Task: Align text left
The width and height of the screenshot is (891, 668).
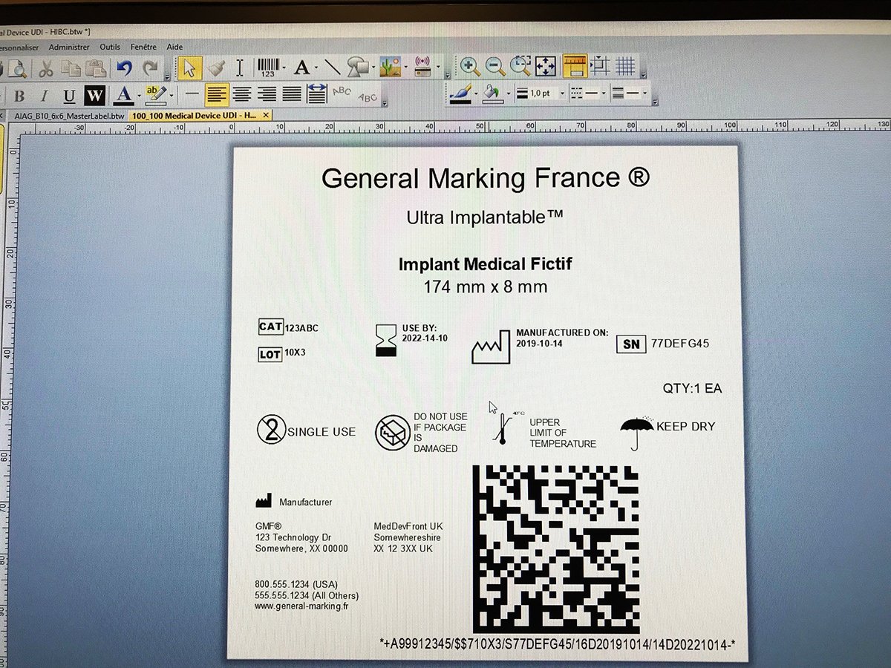Action: (x=217, y=94)
